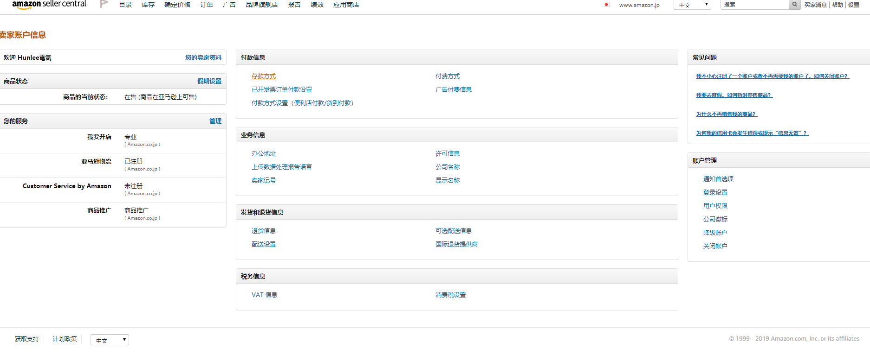Open 上传数据处理报告语言 link

tap(282, 167)
